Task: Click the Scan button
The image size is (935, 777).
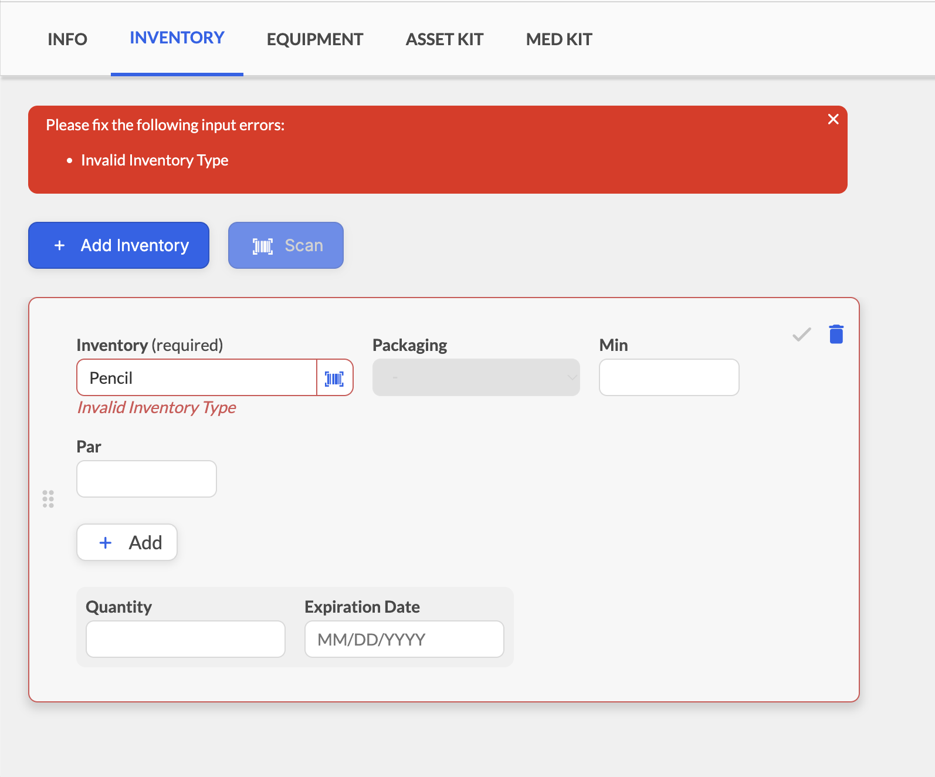Action: click(x=286, y=245)
